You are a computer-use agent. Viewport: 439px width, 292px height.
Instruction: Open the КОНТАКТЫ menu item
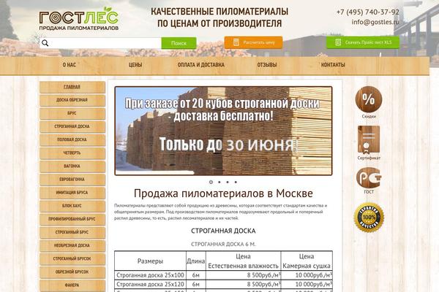click(x=333, y=65)
